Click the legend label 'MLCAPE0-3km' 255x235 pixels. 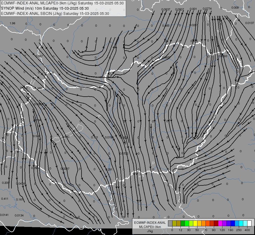150,227
